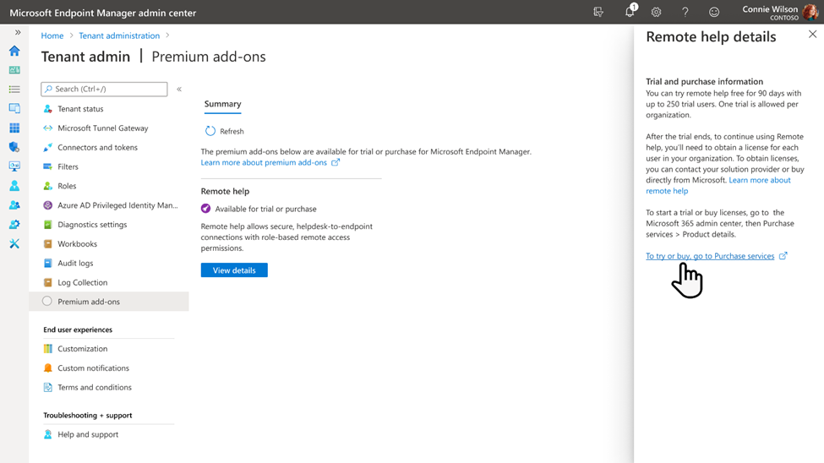This screenshot has height=463, width=824.
Task: Open Devices icon in left rail
Action: click(x=14, y=108)
